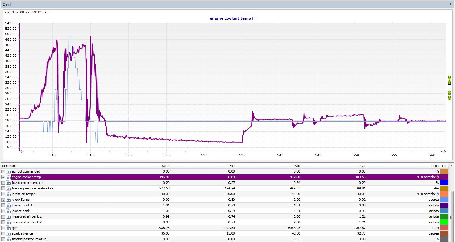The width and height of the screenshot is (455, 242).
Task: Open the knock Sensor line color swatch
Action: tap(444, 200)
